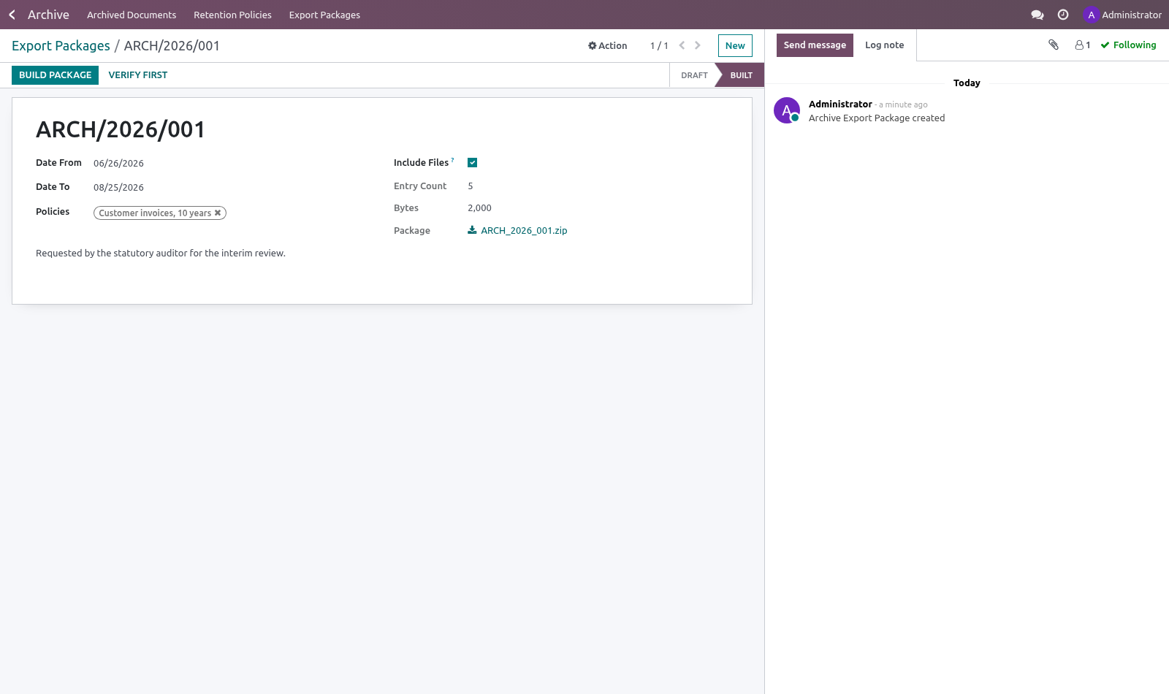Screen dimensions: 1169x694
Task: Click the Verify First button
Action: click(x=138, y=75)
